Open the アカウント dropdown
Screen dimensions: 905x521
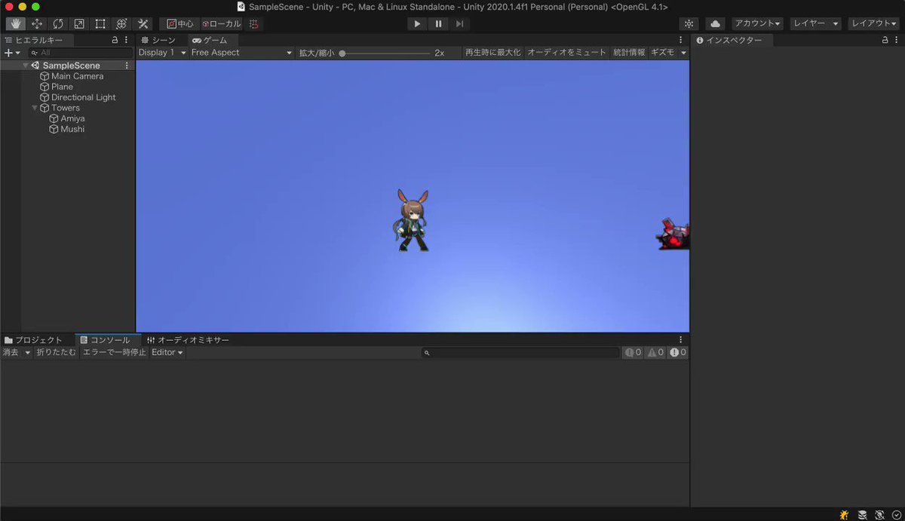757,23
